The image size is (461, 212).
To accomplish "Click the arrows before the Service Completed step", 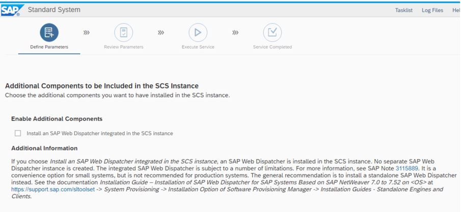I will pyautogui.click(x=235, y=33).
